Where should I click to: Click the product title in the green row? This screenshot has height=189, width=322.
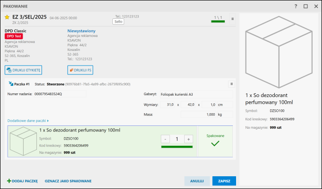80,130
